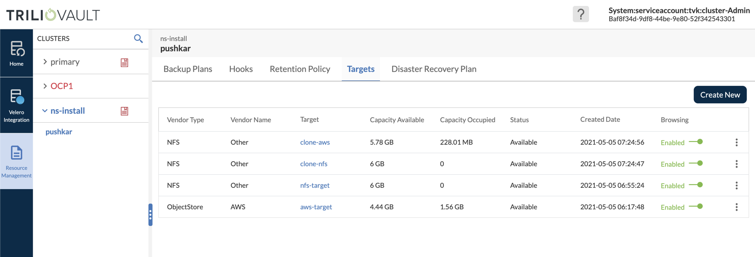
Task: Click the sidebar panel resize handle
Action: 150,215
